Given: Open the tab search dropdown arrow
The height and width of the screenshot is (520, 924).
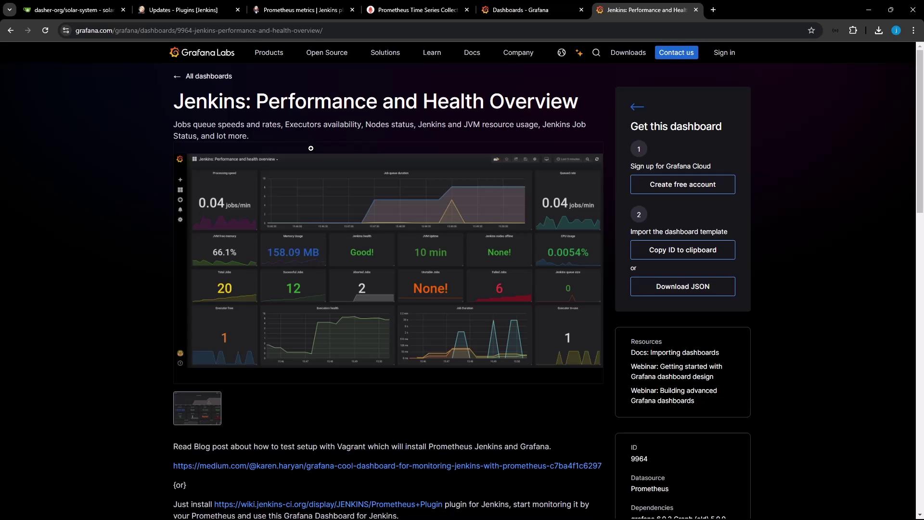Looking at the screenshot, I should 9,10.
